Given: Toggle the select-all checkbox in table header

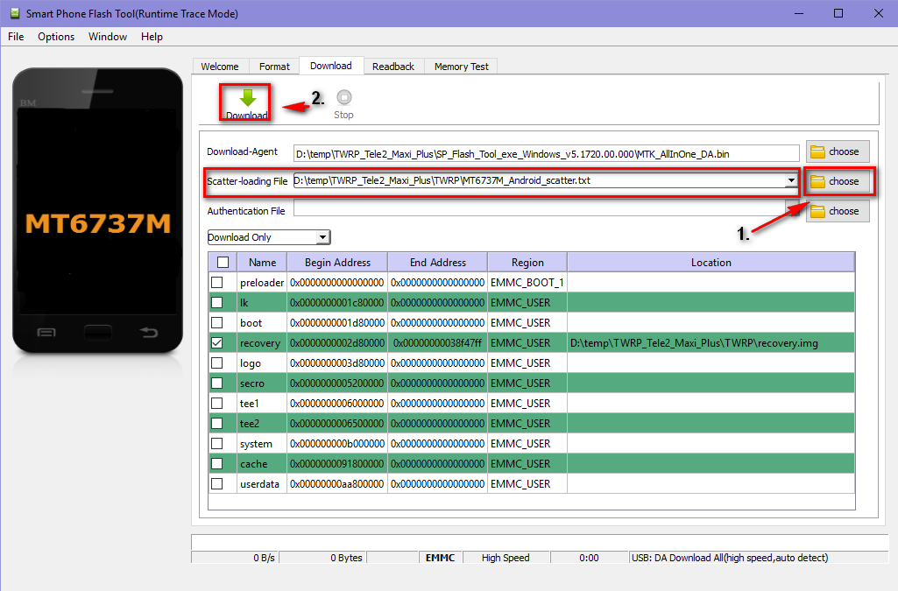Looking at the screenshot, I should (x=223, y=262).
